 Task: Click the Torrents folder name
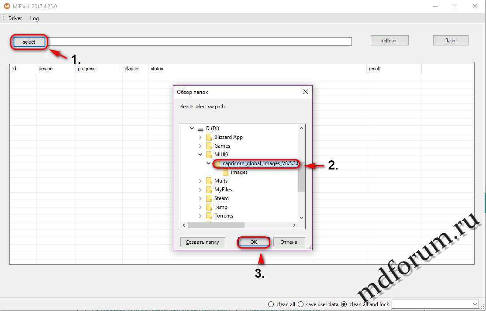point(224,216)
